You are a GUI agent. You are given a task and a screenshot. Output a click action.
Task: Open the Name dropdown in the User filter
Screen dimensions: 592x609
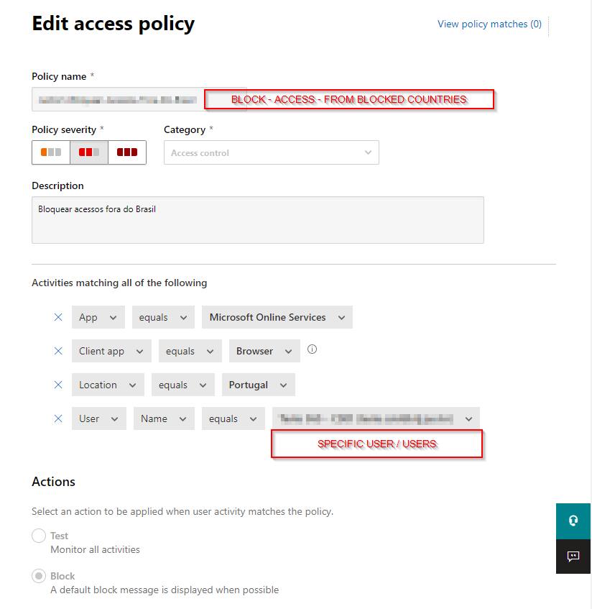[x=164, y=418]
